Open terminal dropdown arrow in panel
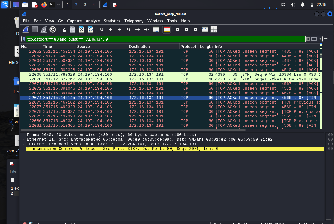 click(58, 5)
